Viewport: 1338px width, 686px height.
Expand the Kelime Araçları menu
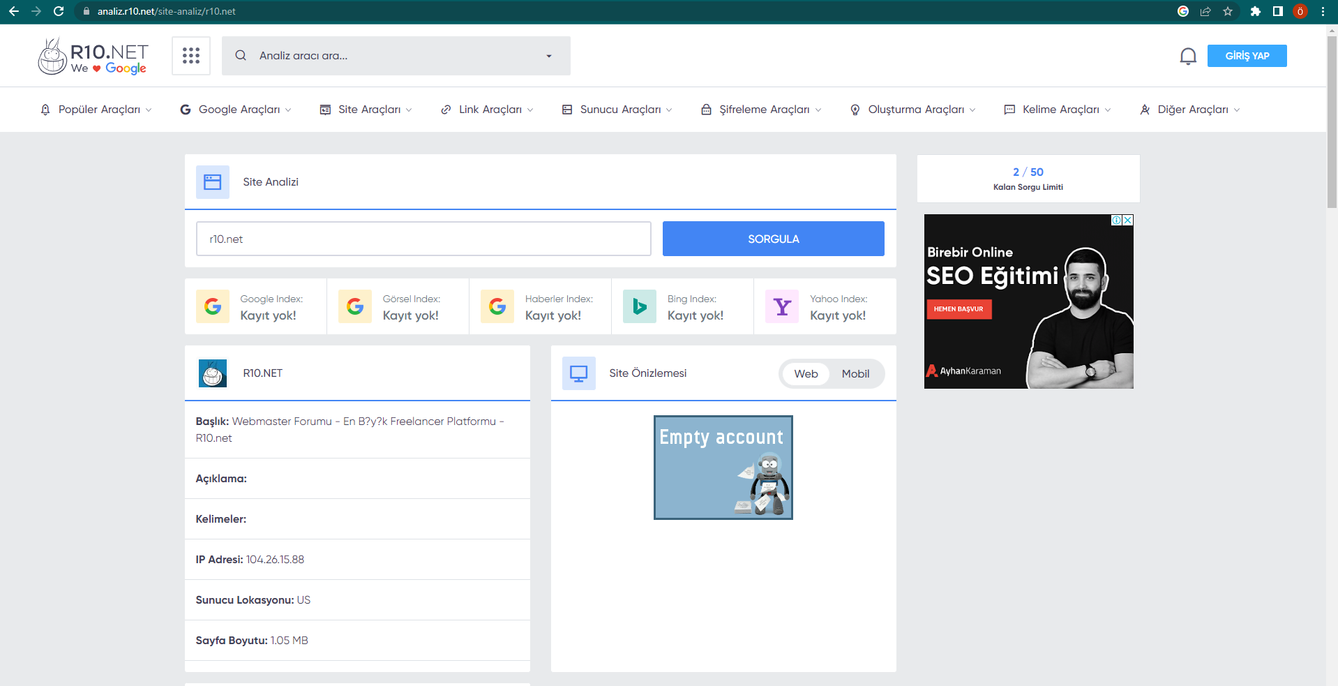tap(1058, 110)
